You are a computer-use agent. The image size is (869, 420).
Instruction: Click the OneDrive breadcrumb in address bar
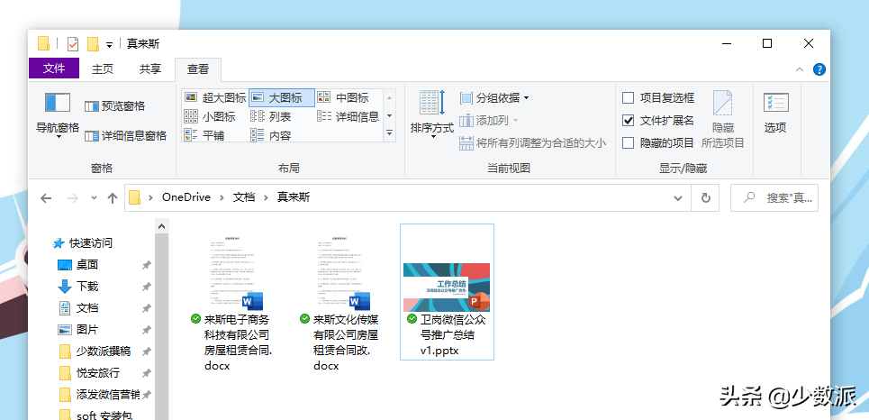coord(186,197)
